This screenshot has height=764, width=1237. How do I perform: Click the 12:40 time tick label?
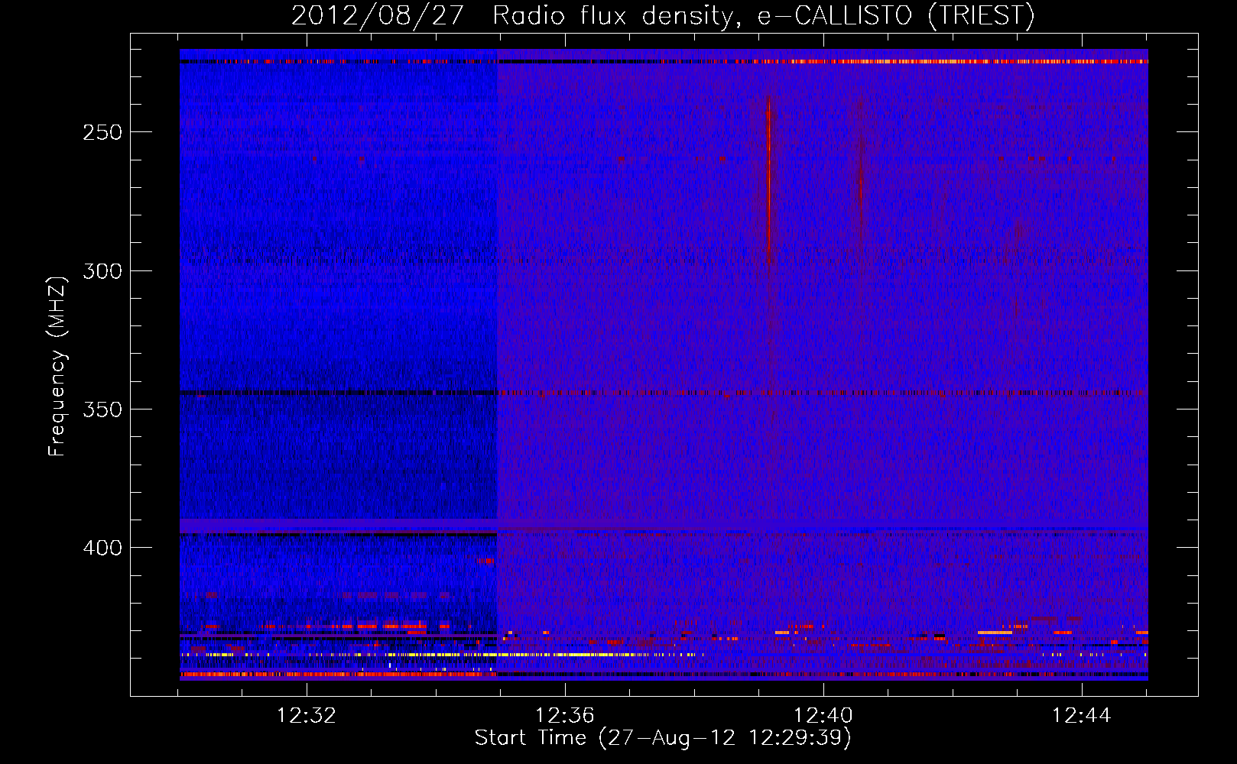[x=823, y=716]
